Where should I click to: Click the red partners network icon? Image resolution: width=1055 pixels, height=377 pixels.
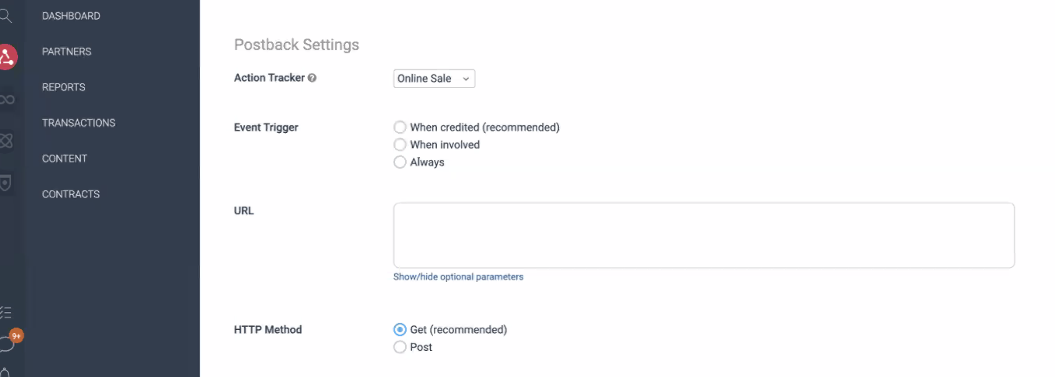tap(8, 57)
